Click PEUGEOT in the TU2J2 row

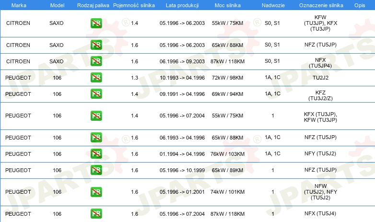pos(18,78)
